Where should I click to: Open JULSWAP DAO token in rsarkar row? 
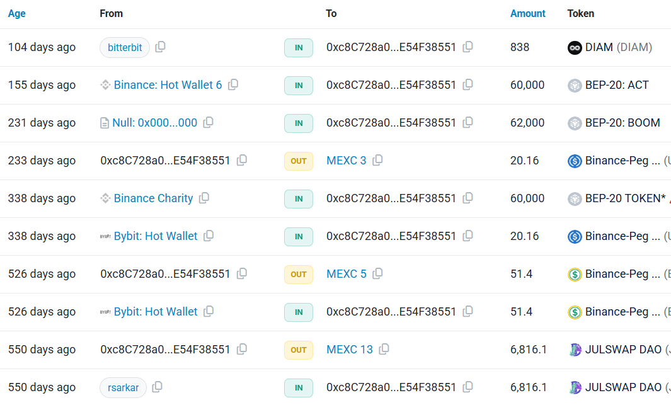tap(623, 387)
